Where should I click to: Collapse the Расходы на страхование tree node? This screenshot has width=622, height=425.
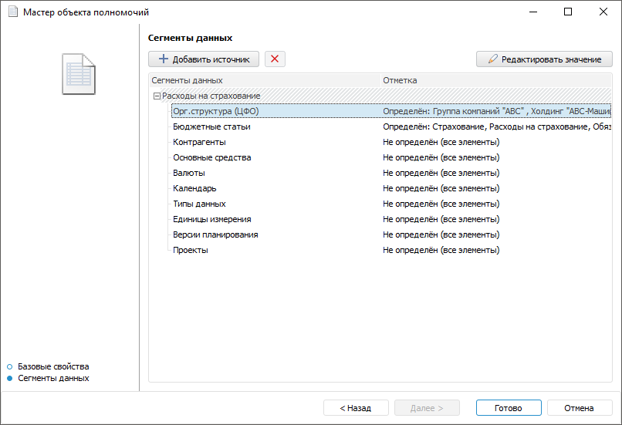(157, 96)
